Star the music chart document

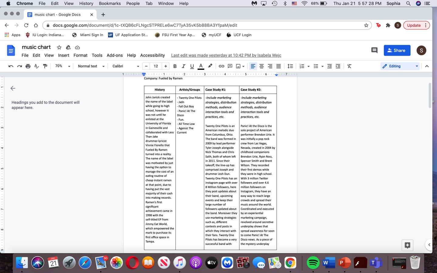[59, 47]
